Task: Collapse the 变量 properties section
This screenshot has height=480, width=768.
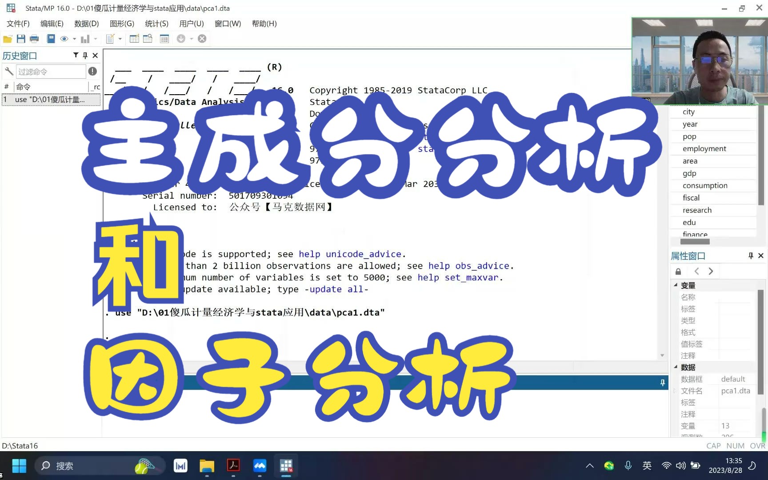Action: [676, 285]
